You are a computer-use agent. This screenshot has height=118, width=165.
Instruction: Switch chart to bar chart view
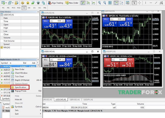[x=83, y=3]
